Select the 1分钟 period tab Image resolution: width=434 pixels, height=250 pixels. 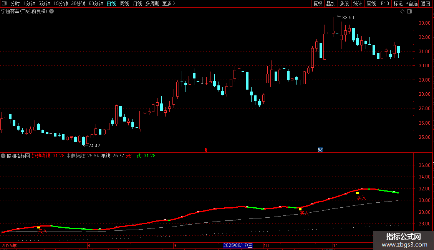(x=29, y=3)
